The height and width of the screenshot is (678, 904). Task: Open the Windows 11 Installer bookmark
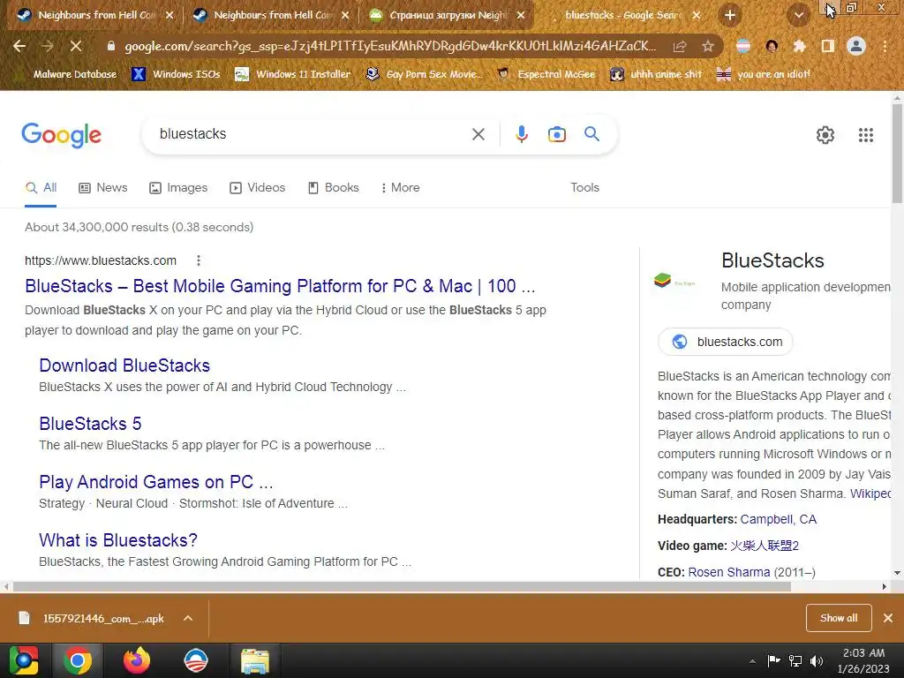(x=293, y=74)
